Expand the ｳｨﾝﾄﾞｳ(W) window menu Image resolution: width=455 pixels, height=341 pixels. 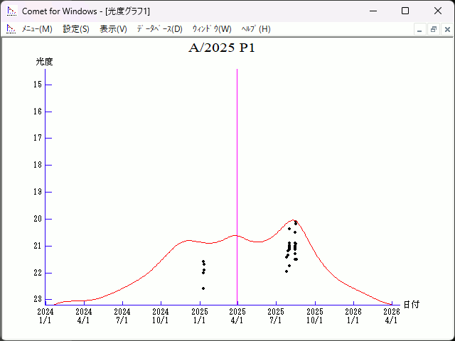(212, 29)
